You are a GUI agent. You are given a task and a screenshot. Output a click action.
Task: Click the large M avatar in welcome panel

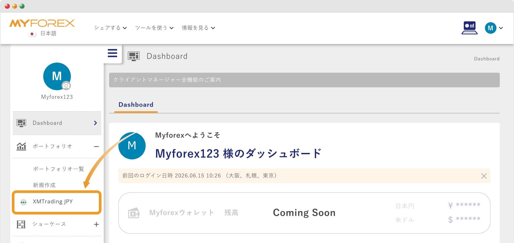(132, 146)
